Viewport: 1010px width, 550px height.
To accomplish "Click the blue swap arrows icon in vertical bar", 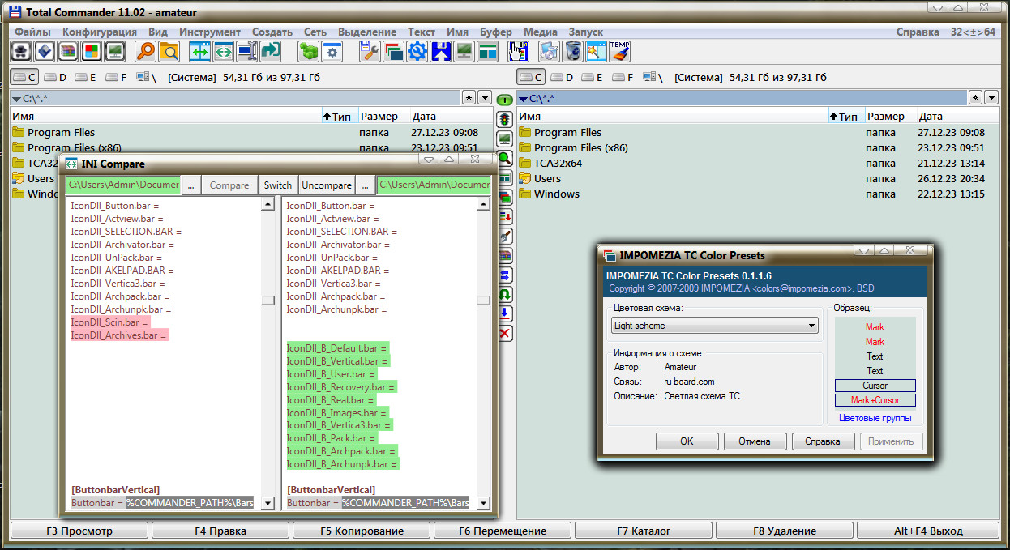I will [x=504, y=275].
